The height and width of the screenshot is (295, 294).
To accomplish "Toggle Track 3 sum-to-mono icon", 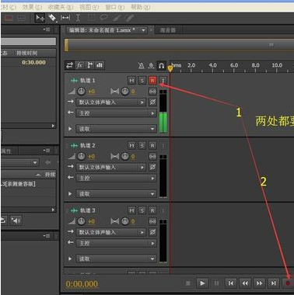I will [152, 221].
